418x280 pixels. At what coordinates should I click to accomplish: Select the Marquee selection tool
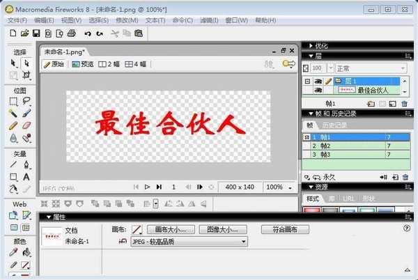[13, 101]
